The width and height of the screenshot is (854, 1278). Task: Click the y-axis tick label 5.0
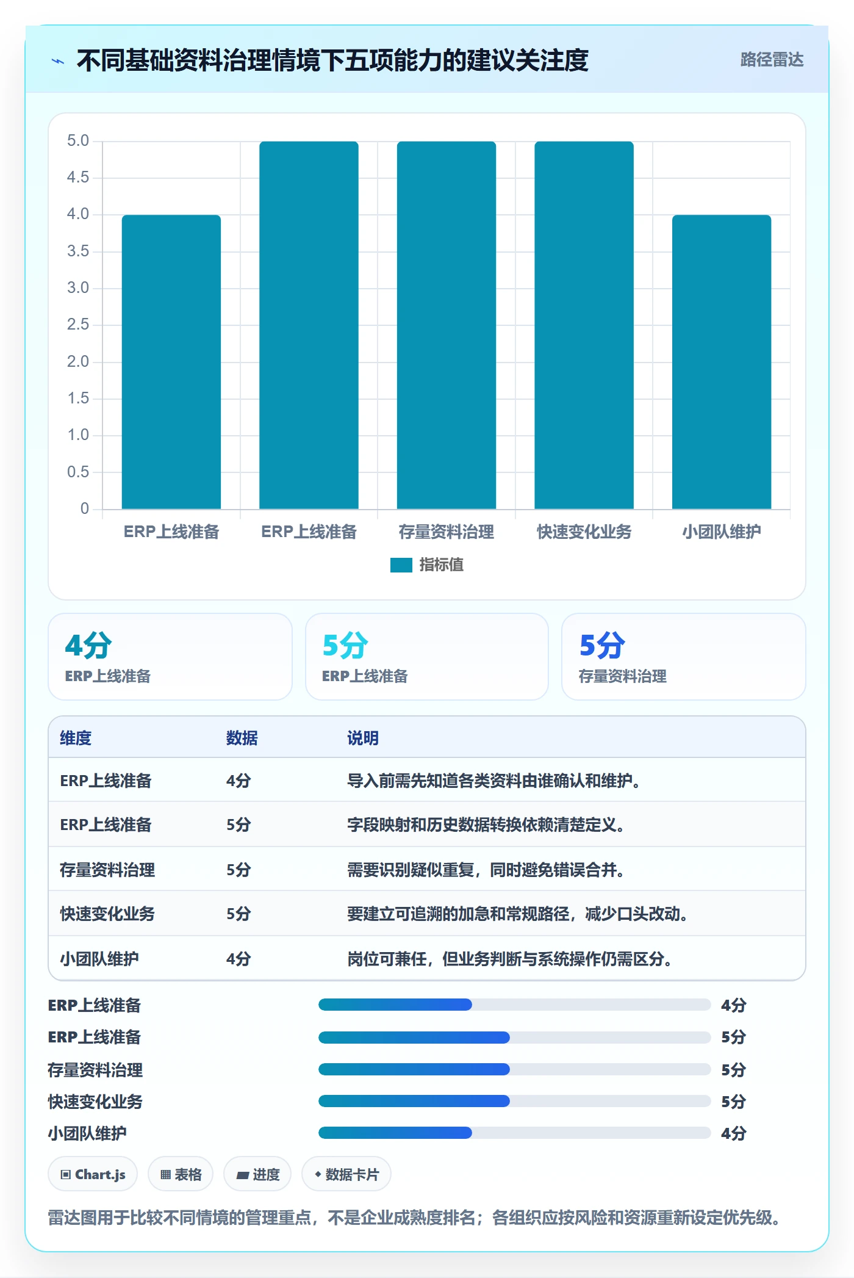(x=78, y=141)
